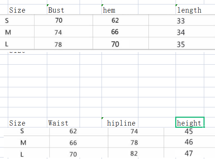215x159 pixels.
Task: Select the top 'Size' header cell
Action: 28,9
